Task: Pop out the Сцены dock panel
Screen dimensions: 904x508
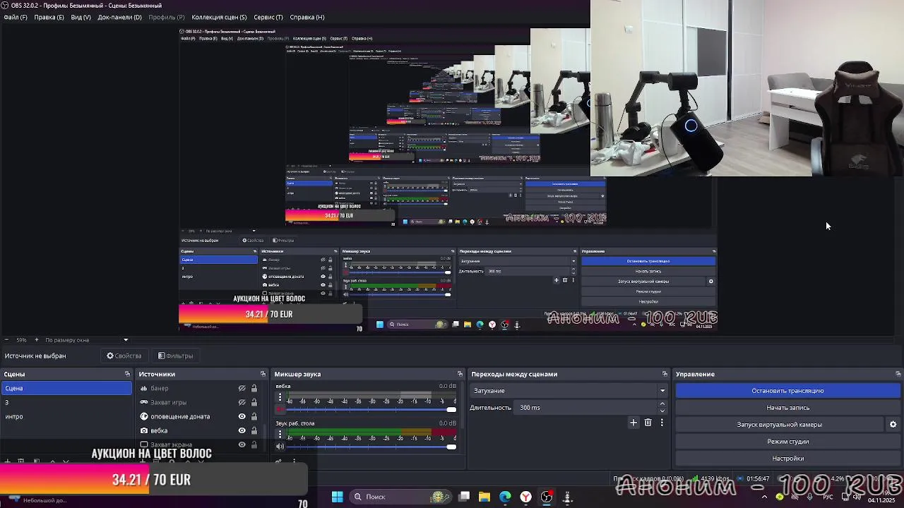Action: [127, 374]
